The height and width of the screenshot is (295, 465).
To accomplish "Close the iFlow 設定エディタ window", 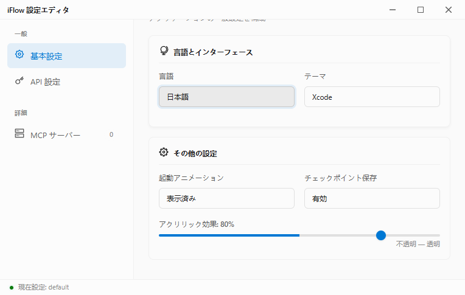I will [449, 10].
